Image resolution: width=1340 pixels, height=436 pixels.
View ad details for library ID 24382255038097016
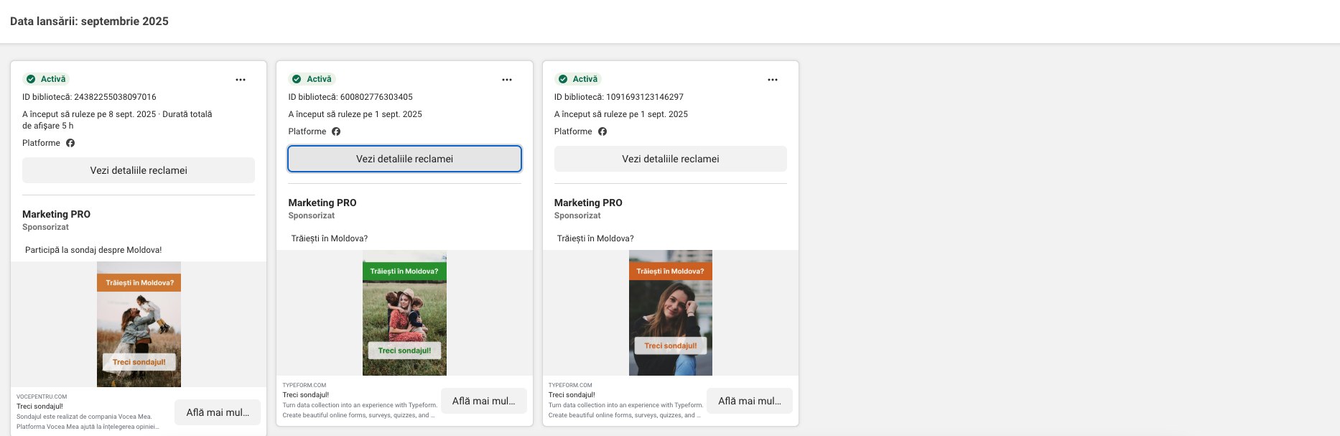(x=139, y=170)
